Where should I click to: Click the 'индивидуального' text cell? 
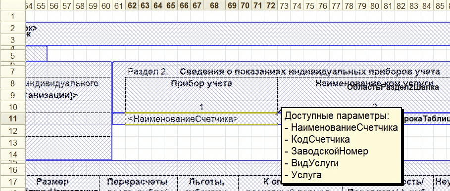[62, 83]
